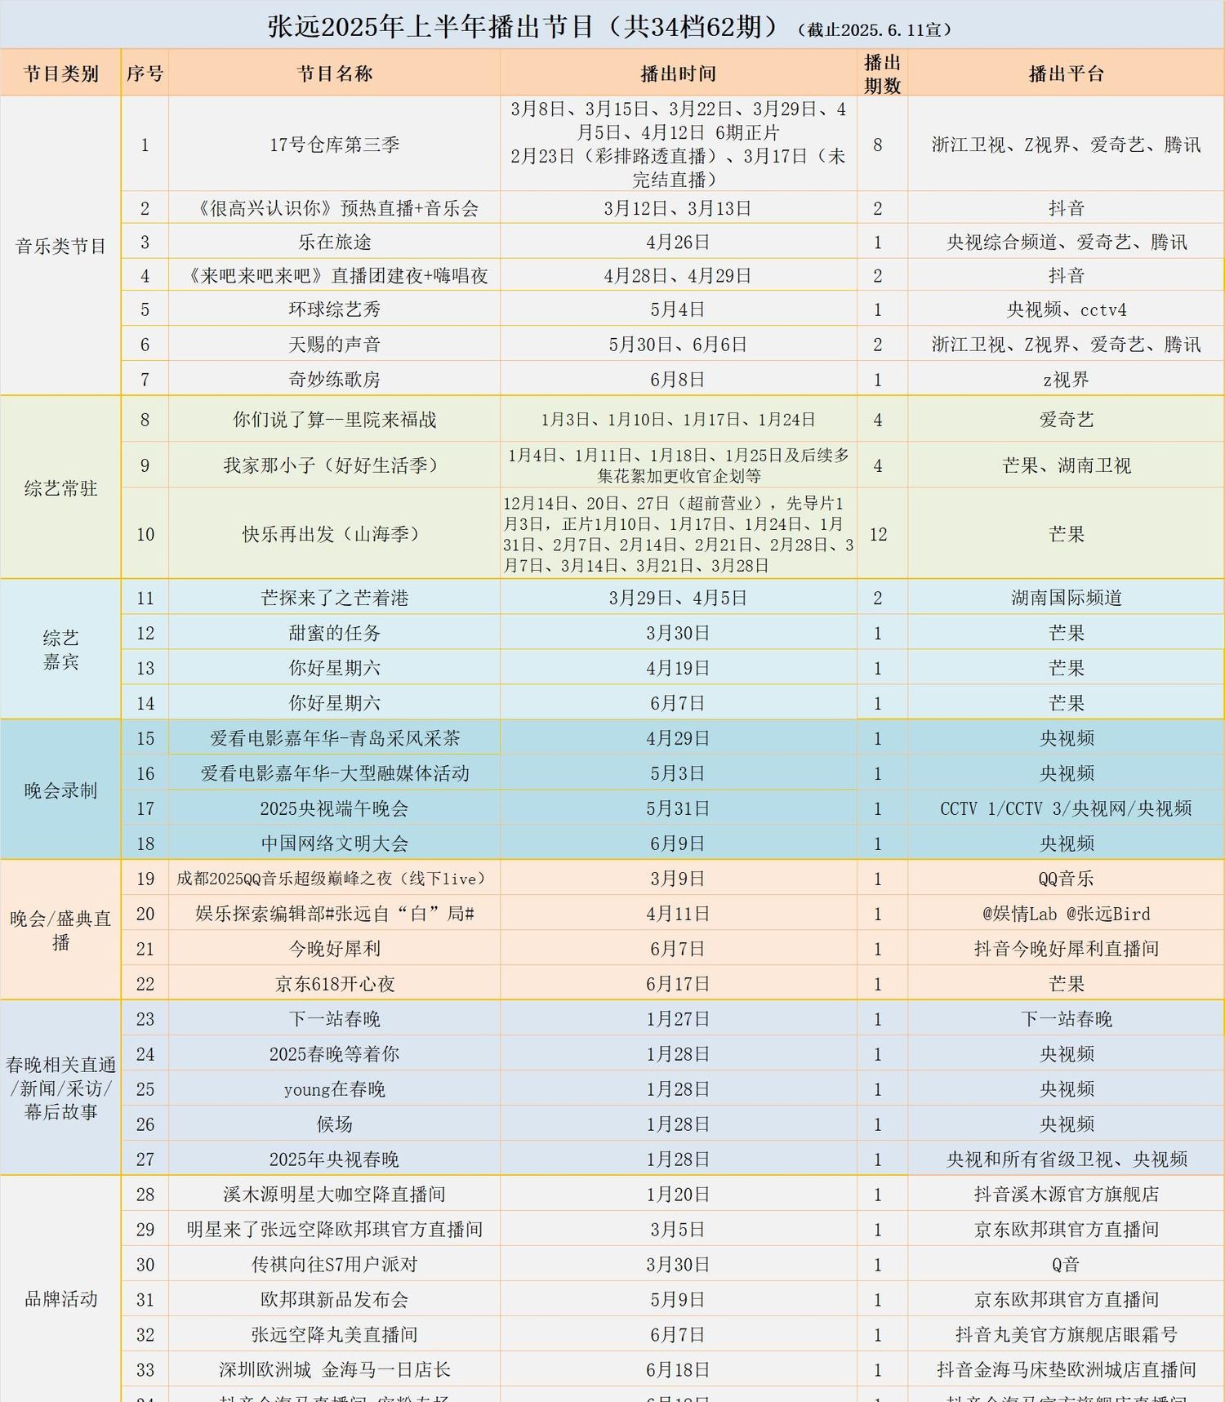Select platform 抖音丸美官方旗舰店眼霜号
Viewport: 1225px width, 1402px height.
[x=1066, y=1335]
